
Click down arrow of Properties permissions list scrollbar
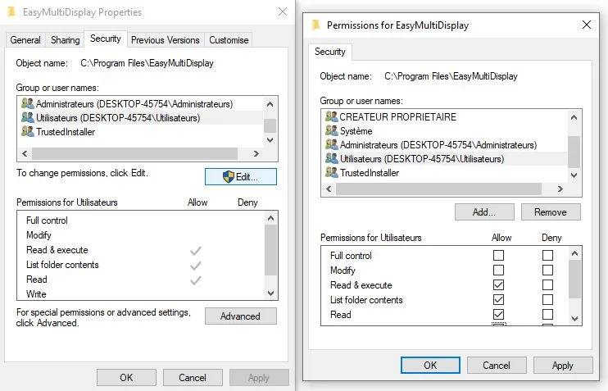point(270,293)
